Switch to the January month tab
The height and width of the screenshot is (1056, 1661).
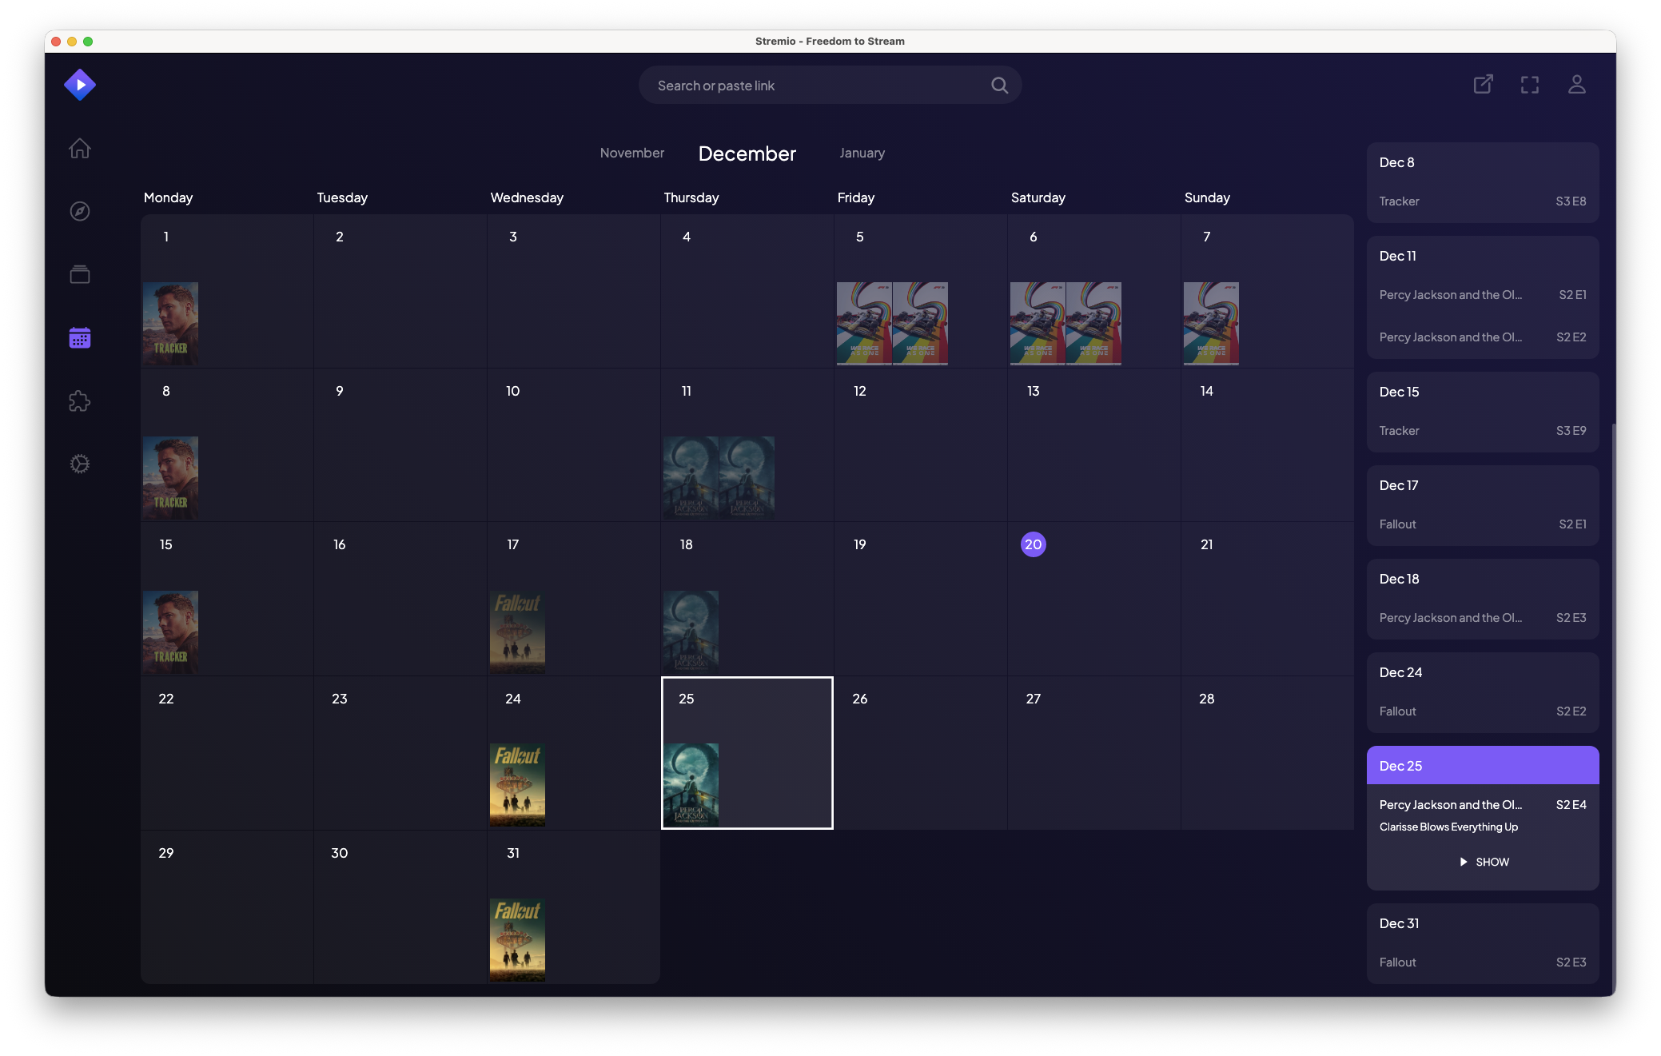(x=862, y=153)
